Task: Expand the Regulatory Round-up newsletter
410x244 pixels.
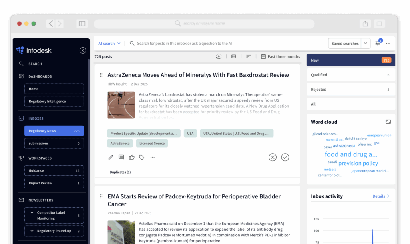Action: [32, 231]
